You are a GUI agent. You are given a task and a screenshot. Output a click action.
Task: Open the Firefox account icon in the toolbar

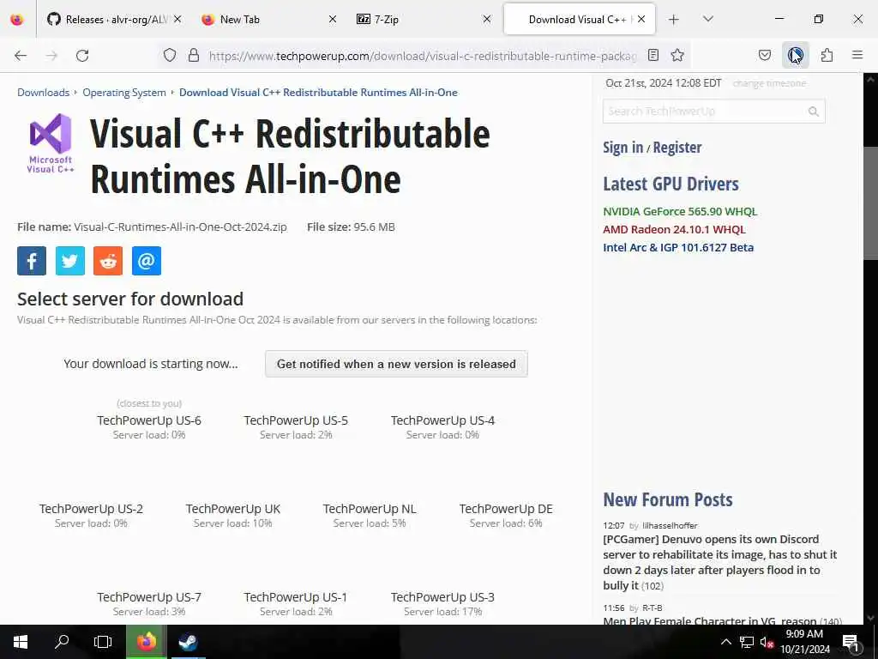pos(795,55)
